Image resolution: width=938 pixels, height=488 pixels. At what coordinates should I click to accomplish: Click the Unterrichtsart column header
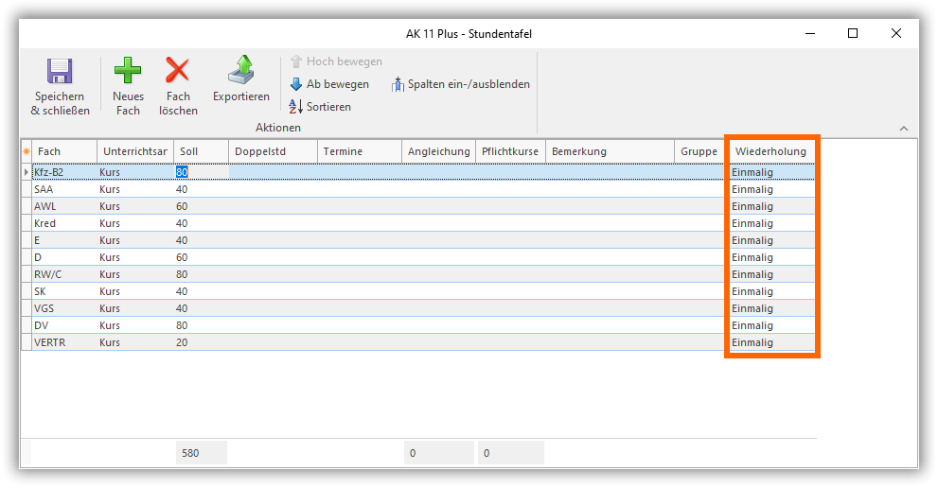tap(134, 151)
